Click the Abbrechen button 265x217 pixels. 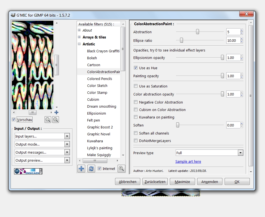128,182
